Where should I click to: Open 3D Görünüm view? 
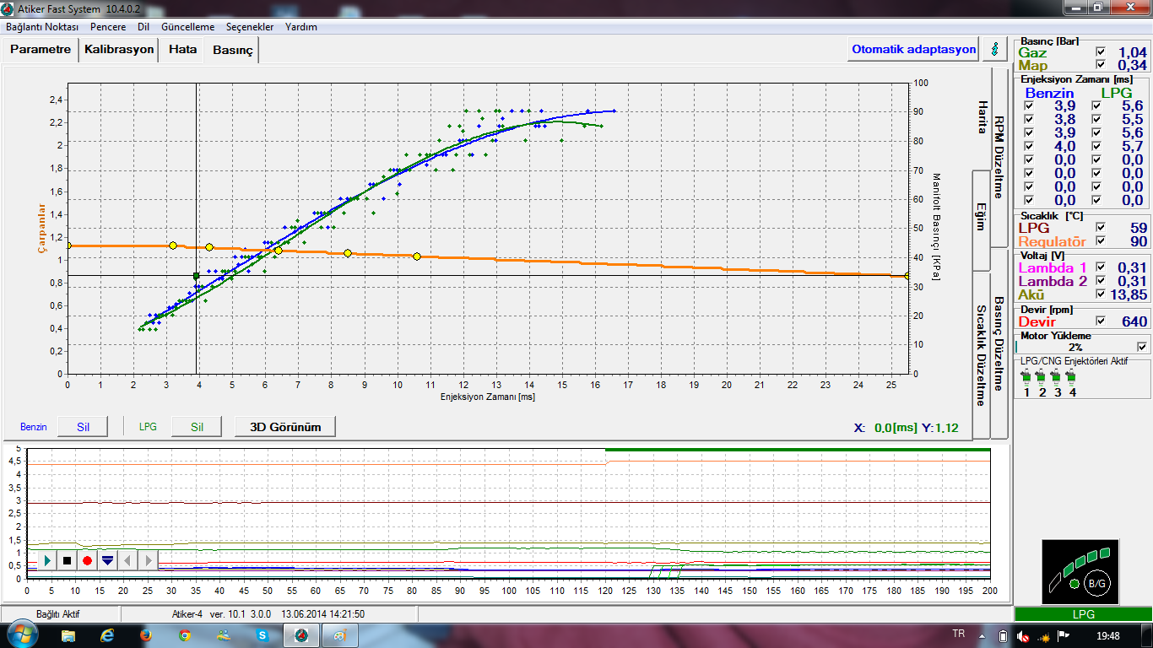(285, 427)
